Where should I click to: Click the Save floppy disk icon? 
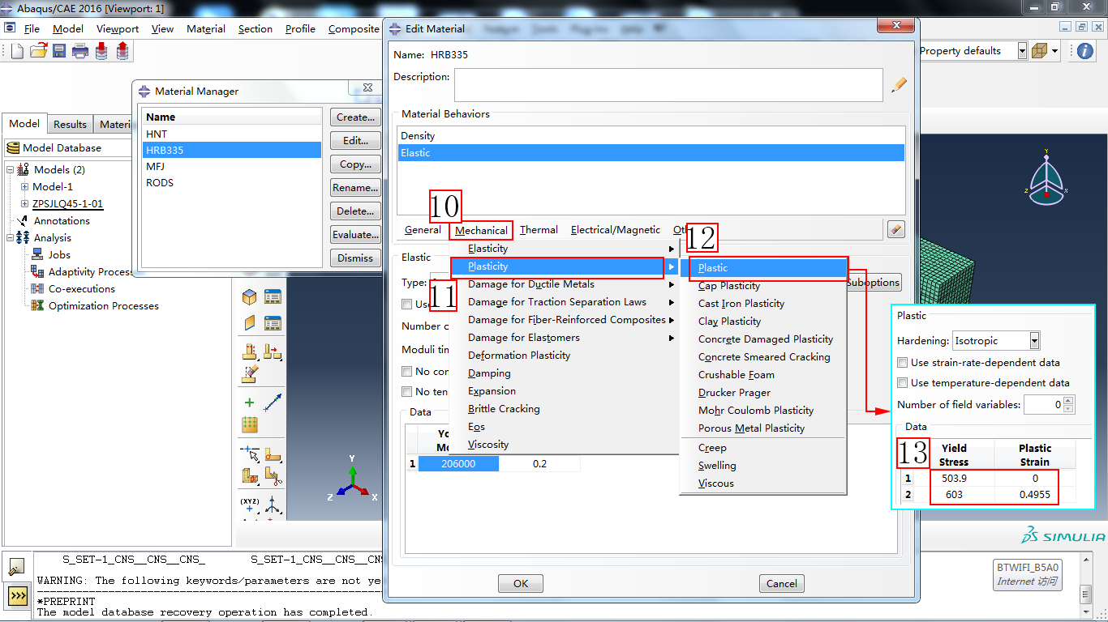pos(59,52)
